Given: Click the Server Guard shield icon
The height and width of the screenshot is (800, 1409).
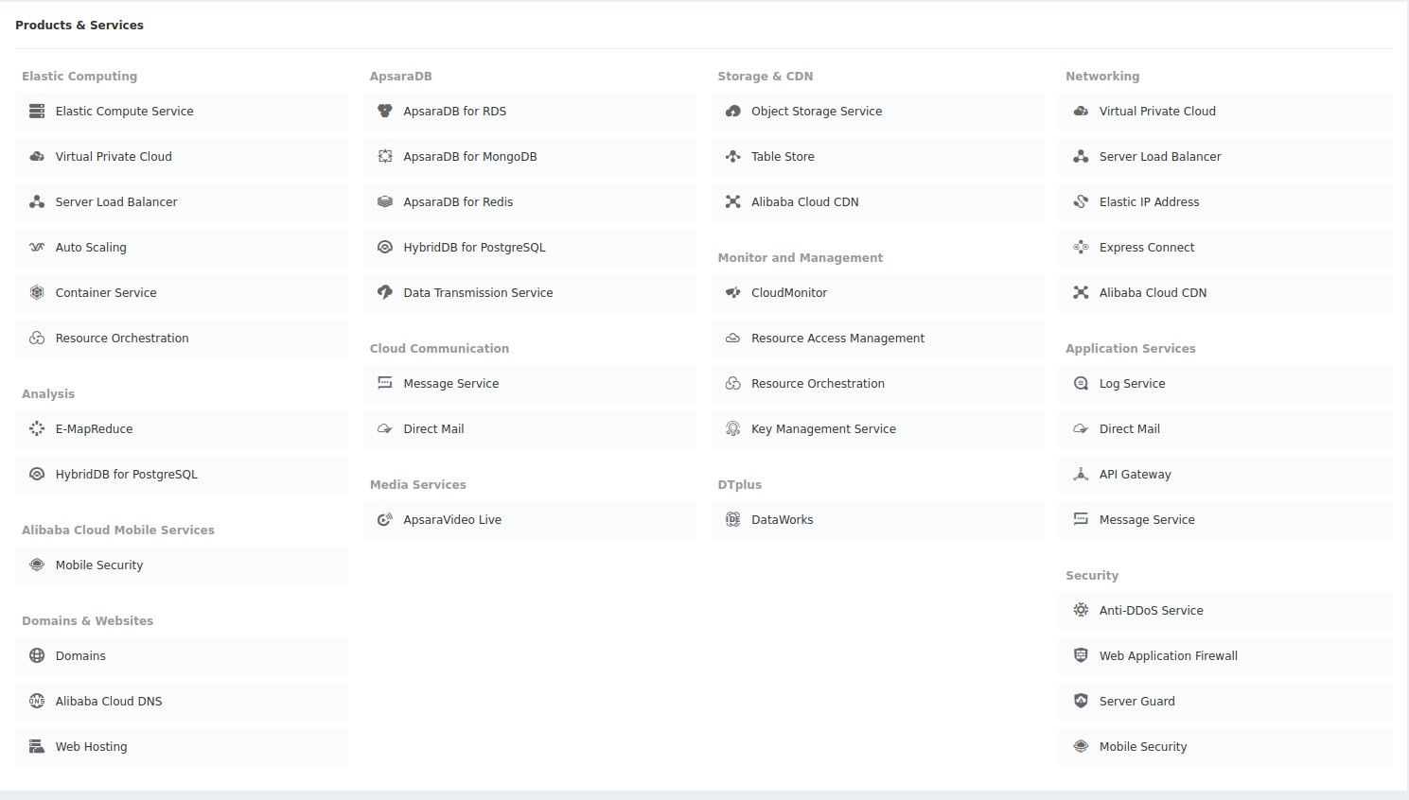Looking at the screenshot, I should (x=1081, y=702).
